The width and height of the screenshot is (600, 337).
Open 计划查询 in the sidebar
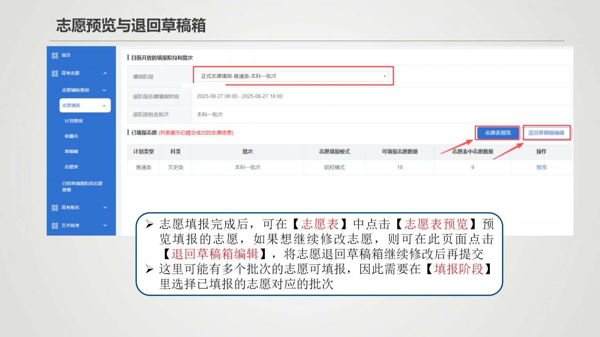73,121
